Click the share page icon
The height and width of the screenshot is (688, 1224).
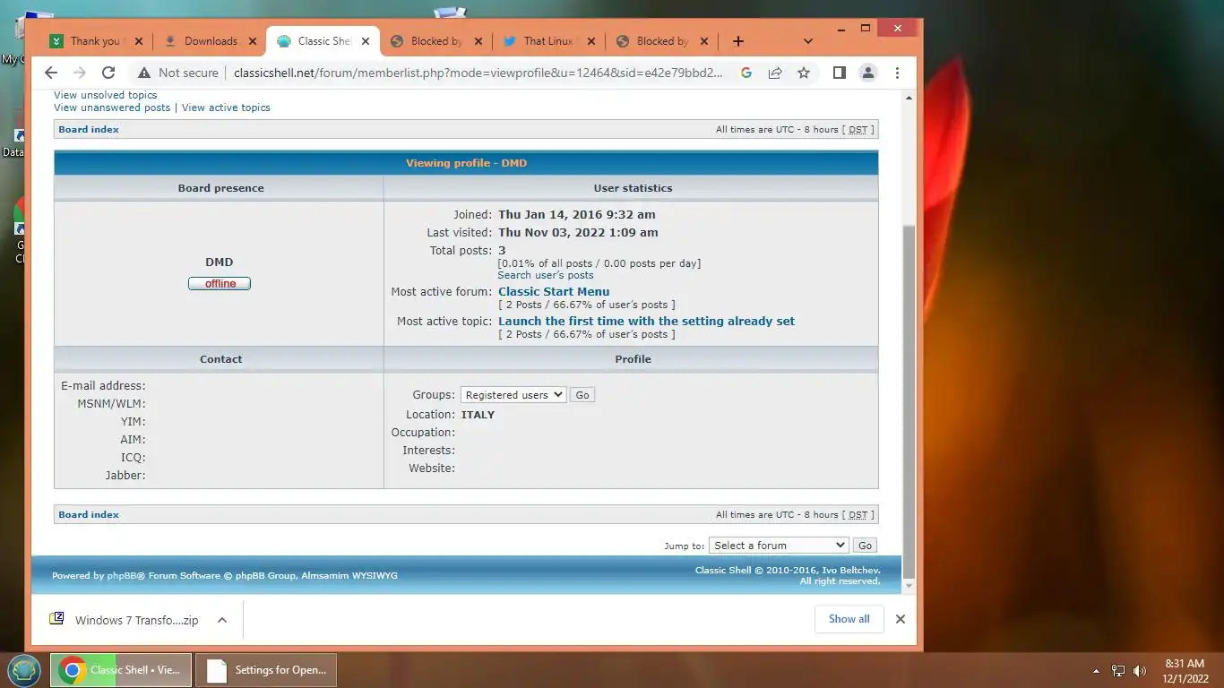(x=775, y=73)
